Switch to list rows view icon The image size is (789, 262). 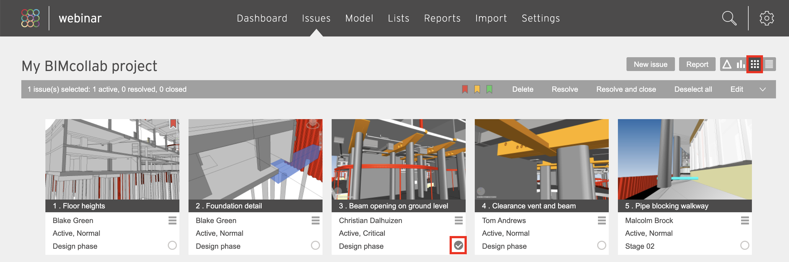pyautogui.click(x=769, y=64)
